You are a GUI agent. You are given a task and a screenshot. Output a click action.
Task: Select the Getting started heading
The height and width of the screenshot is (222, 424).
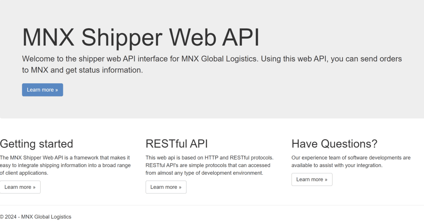(36, 144)
